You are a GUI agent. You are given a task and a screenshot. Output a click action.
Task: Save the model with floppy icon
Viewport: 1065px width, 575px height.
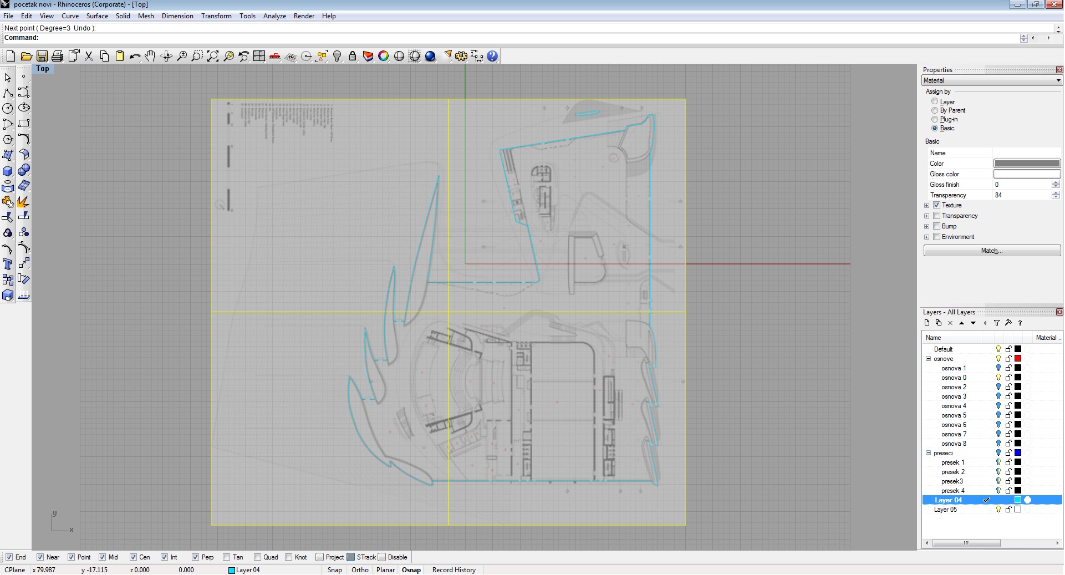pyautogui.click(x=42, y=56)
